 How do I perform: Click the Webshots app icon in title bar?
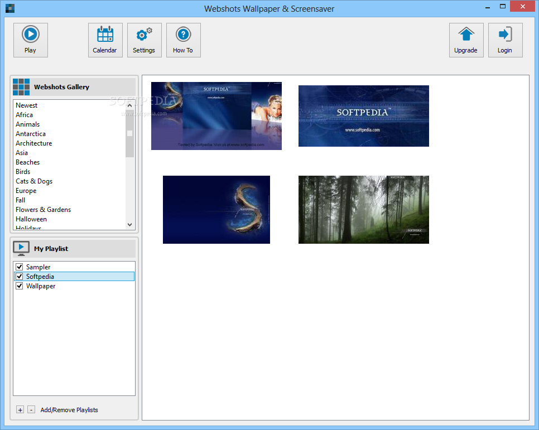tap(10, 8)
